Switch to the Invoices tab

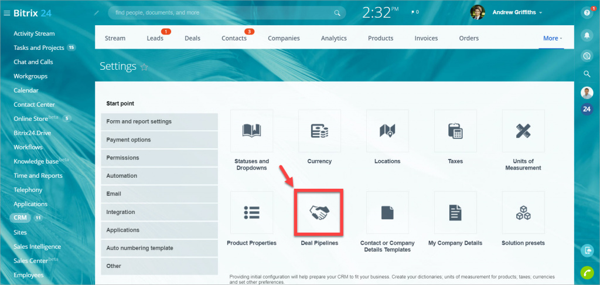coord(427,38)
